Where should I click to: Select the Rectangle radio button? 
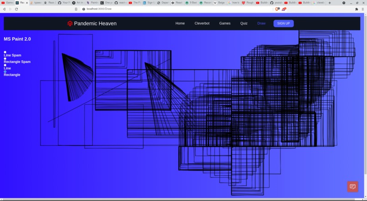pyautogui.click(x=5, y=72)
